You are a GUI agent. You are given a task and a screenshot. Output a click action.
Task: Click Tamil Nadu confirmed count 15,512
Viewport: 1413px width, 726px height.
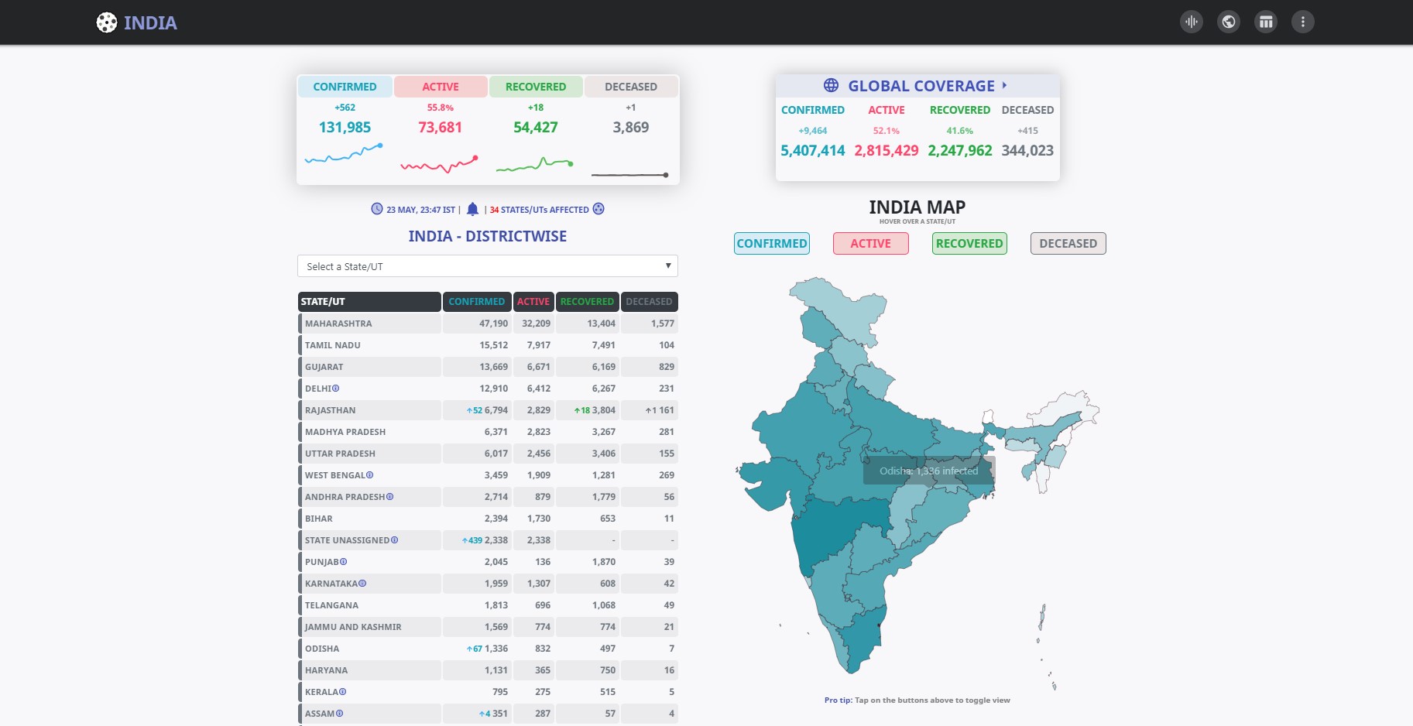(493, 345)
